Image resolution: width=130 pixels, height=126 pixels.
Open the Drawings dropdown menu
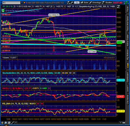click(95, 2)
